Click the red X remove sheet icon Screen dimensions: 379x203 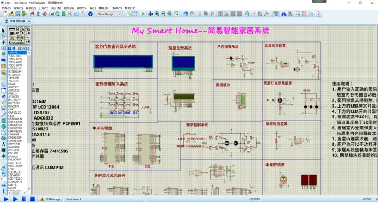click(x=304, y=14)
